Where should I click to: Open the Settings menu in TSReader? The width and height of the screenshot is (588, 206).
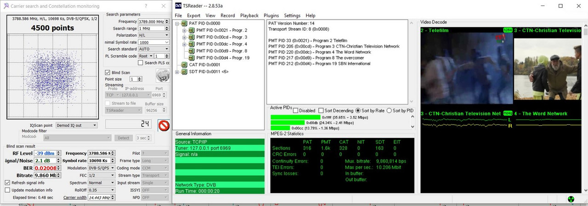pos(292,16)
